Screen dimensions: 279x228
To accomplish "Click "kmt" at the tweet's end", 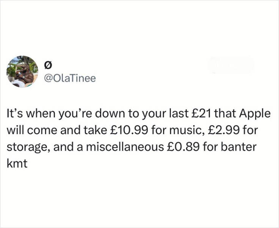I will coord(17,165).
